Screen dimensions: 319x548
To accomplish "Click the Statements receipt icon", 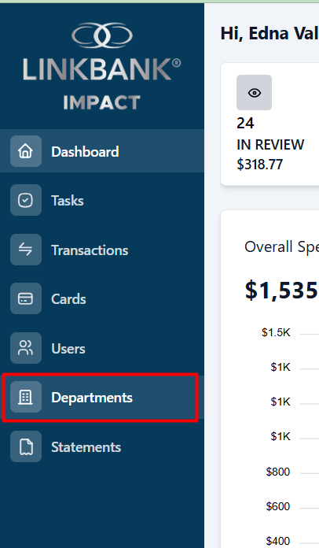I will [26, 446].
